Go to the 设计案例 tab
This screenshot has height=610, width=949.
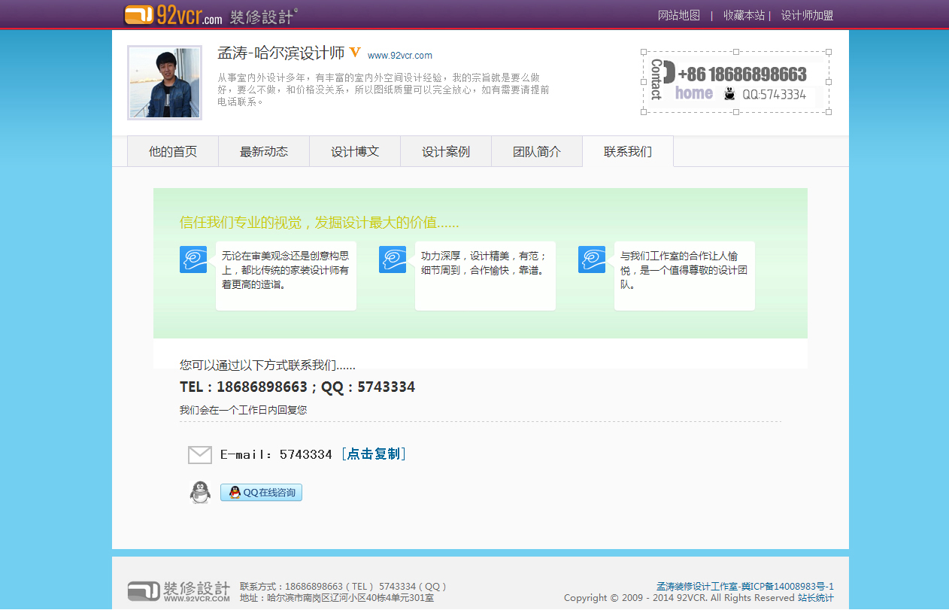click(x=446, y=152)
